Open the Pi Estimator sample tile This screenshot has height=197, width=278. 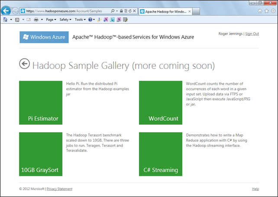[41, 103]
